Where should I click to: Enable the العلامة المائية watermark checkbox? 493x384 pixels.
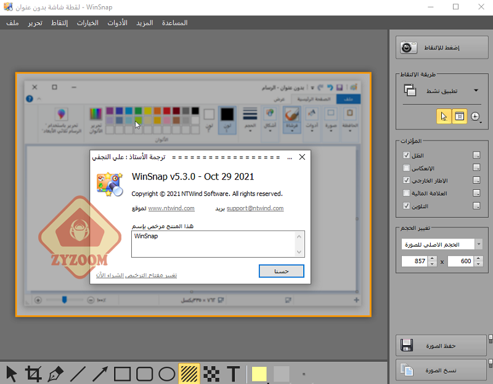click(x=406, y=193)
